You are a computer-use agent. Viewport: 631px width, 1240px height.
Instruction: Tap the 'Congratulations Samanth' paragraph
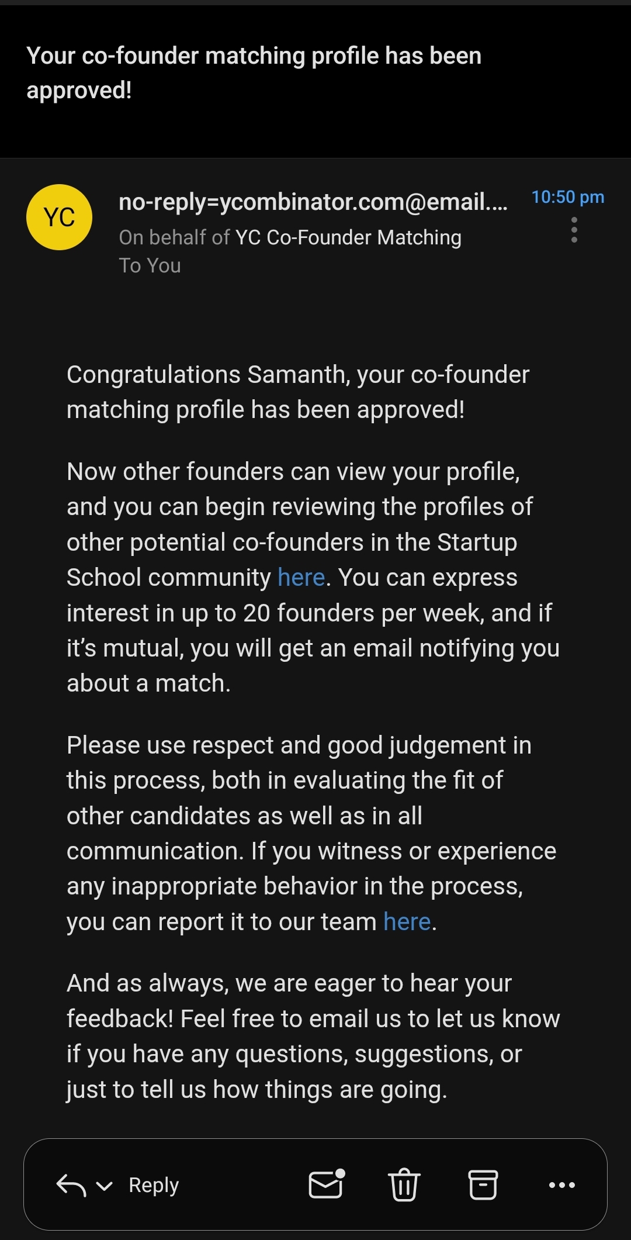pyautogui.click(x=298, y=392)
